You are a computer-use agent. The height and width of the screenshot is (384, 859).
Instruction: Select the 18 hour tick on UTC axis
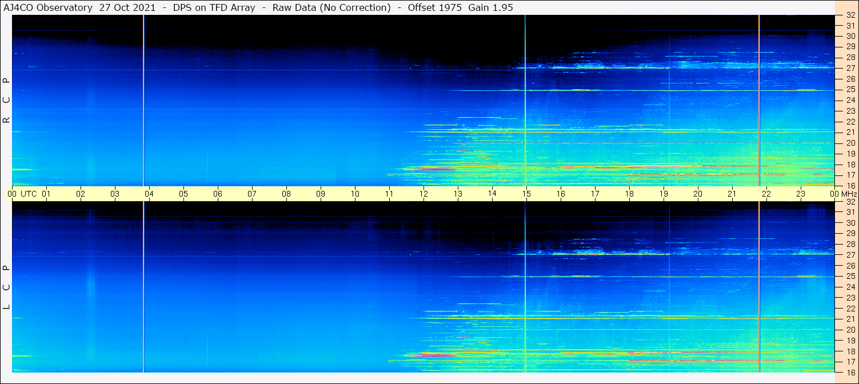pos(629,194)
